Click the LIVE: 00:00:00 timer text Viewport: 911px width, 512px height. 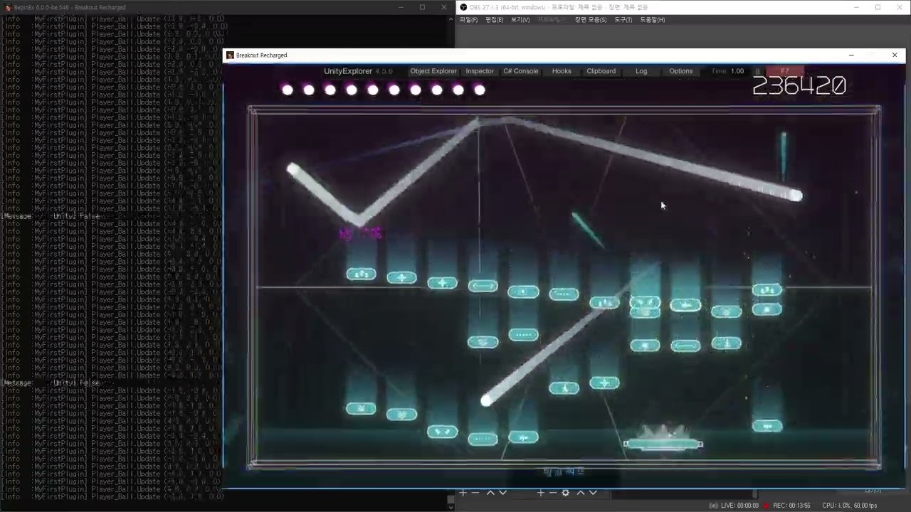click(x=739, y=506)
